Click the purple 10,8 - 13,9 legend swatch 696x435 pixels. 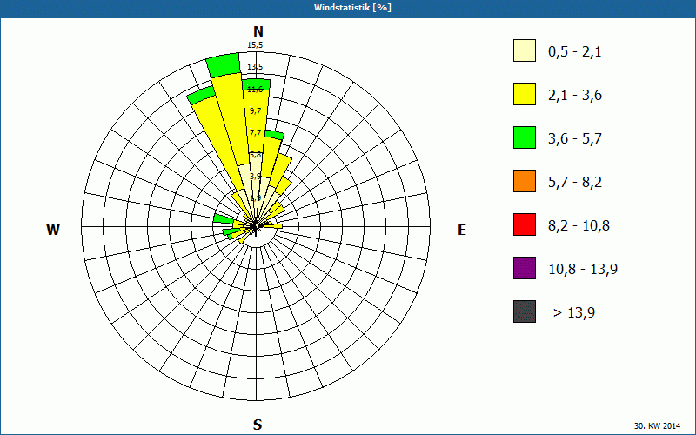coord(525,268)
